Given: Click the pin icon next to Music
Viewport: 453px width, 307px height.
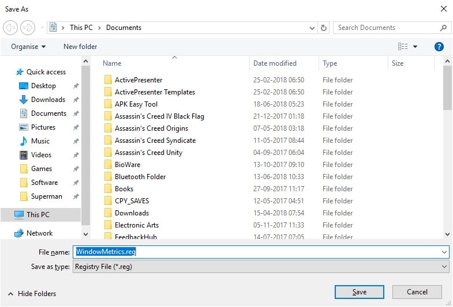Looking at the screenshot, I should 76,141.
